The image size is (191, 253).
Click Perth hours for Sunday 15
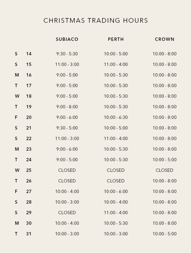click(x=116, y=64)
